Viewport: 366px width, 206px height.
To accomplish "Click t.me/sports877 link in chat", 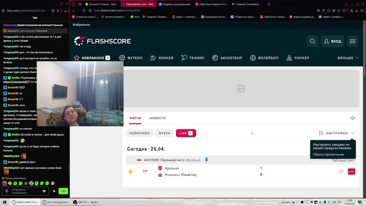I will click(x=16, y=82).
